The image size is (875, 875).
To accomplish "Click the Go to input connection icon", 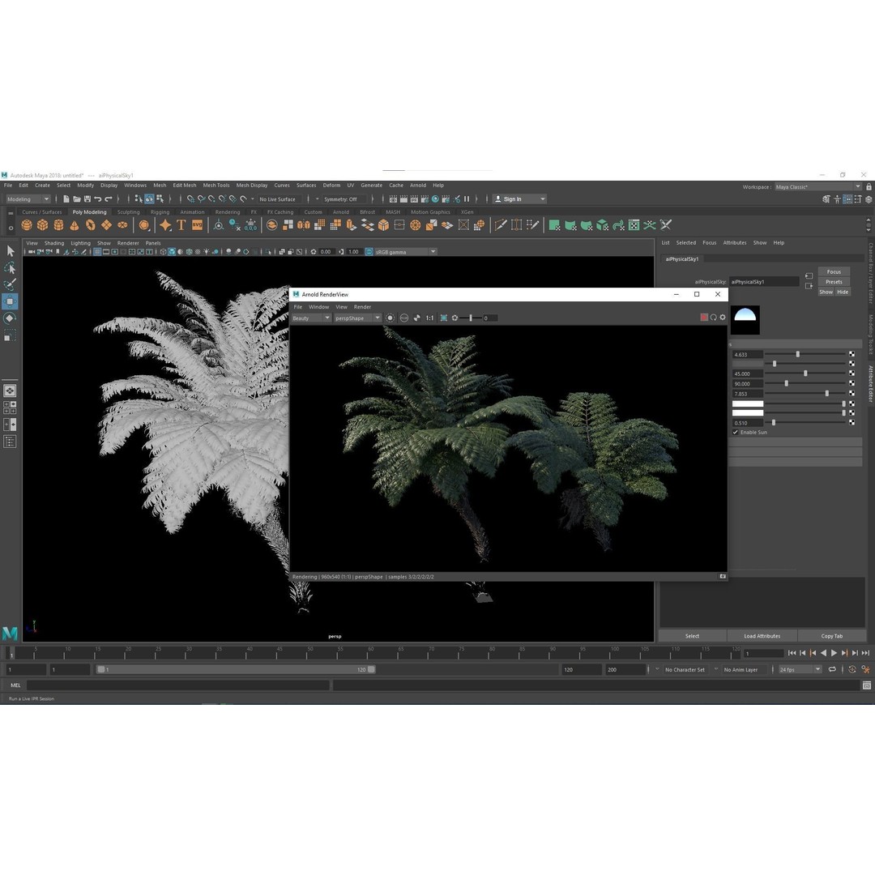I will (809, 275).
